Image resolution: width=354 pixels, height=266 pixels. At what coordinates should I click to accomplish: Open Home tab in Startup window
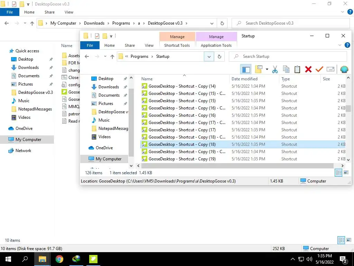[x=110, y=45]
